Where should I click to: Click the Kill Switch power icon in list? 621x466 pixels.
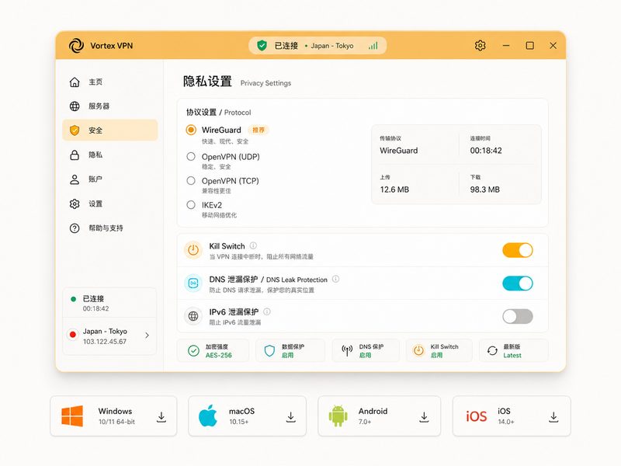click(193, 250)
